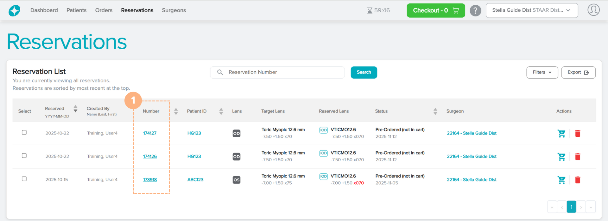Viewport: 608px width, 221px height.
Task: Add reservation 174127 to cart
Action: (x=561, y=134)
